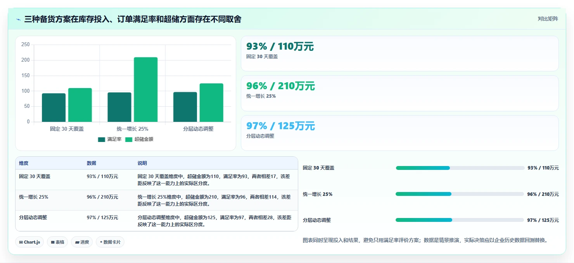Select the Chart.js tag chip
This screenshot has width=574, height=263.
(x=29, y=242)
